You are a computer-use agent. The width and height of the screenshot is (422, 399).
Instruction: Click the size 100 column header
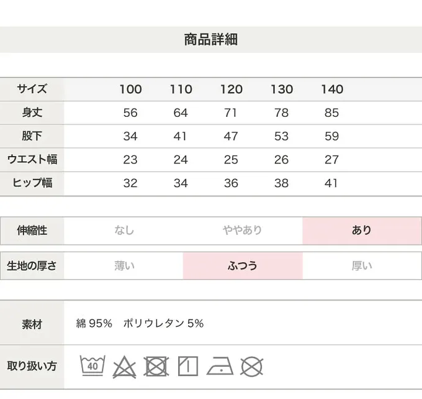coord(130,89)
